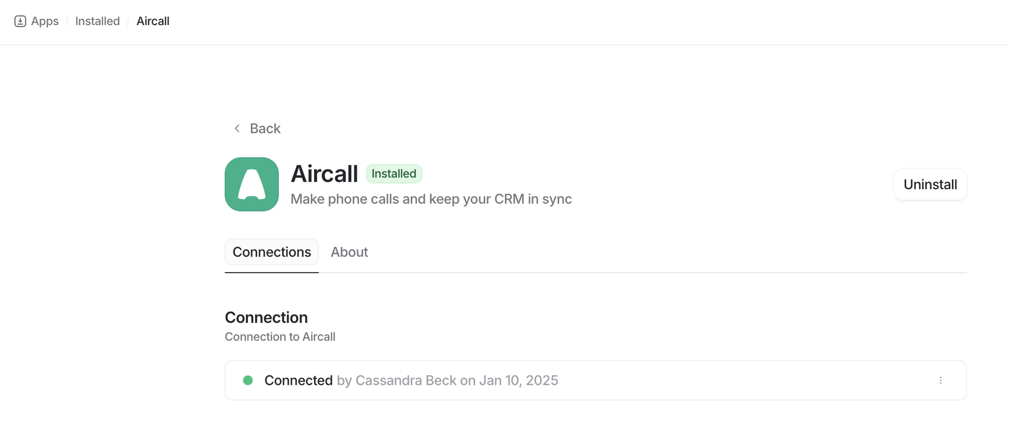Click the bold Connected status label
Image resolution: width=1009 pixels, height=443 pixels.
click(298, 380)
